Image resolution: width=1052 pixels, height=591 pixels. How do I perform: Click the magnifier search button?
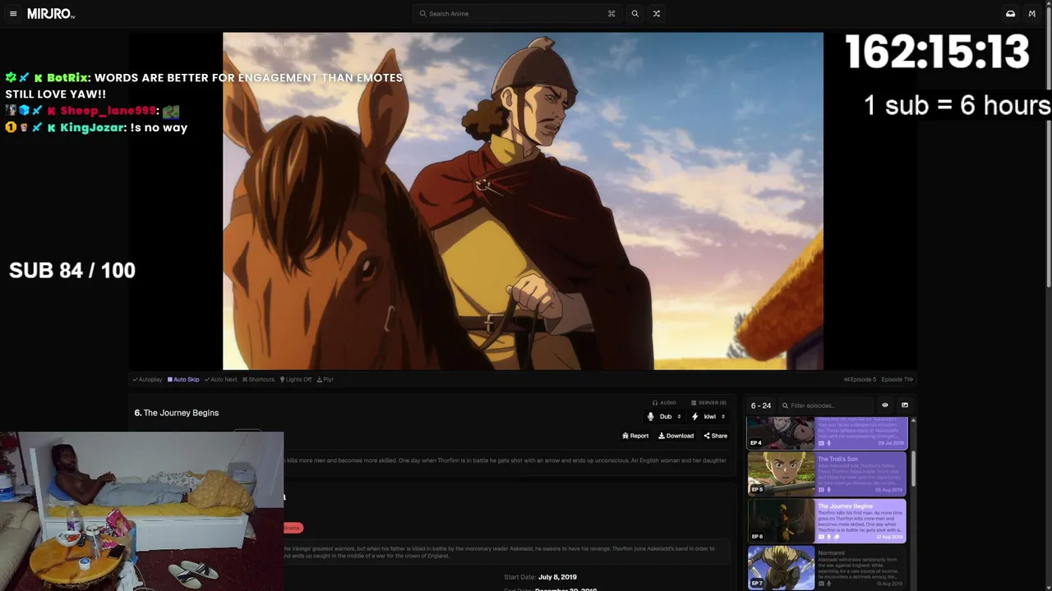pyautogui.click(x=634, y=14)
